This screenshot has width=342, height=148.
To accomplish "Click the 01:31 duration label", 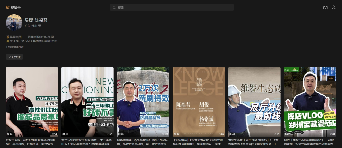I will [65, 134].
